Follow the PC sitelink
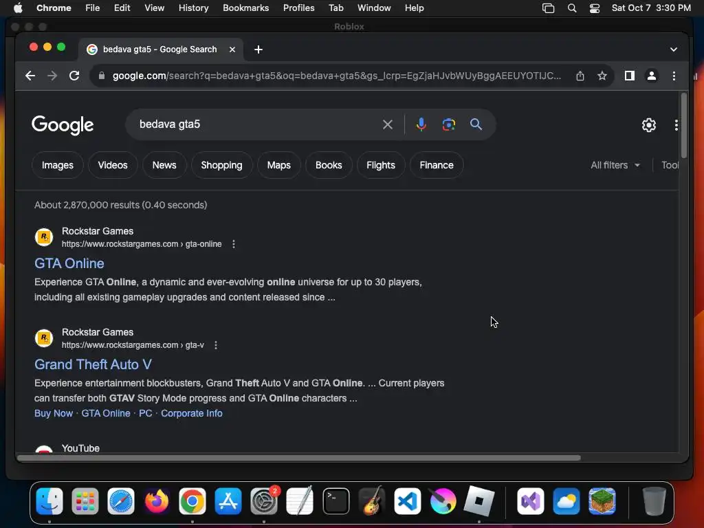Screen dimensions: 704x528 click(146, 413)
